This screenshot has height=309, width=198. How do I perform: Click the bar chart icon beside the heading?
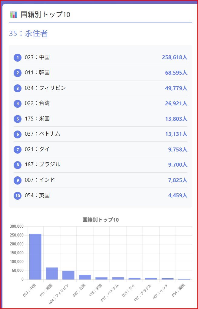pos(14,14)
